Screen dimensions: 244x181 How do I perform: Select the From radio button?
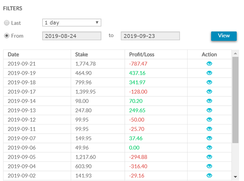(7, 36)
